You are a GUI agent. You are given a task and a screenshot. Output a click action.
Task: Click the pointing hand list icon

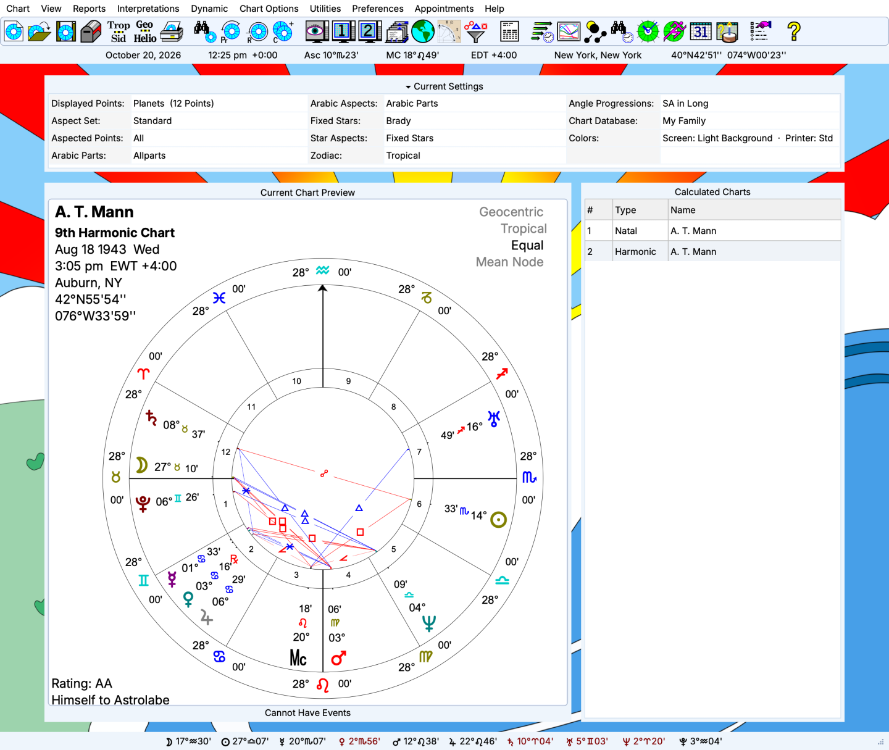coord(761,31)
